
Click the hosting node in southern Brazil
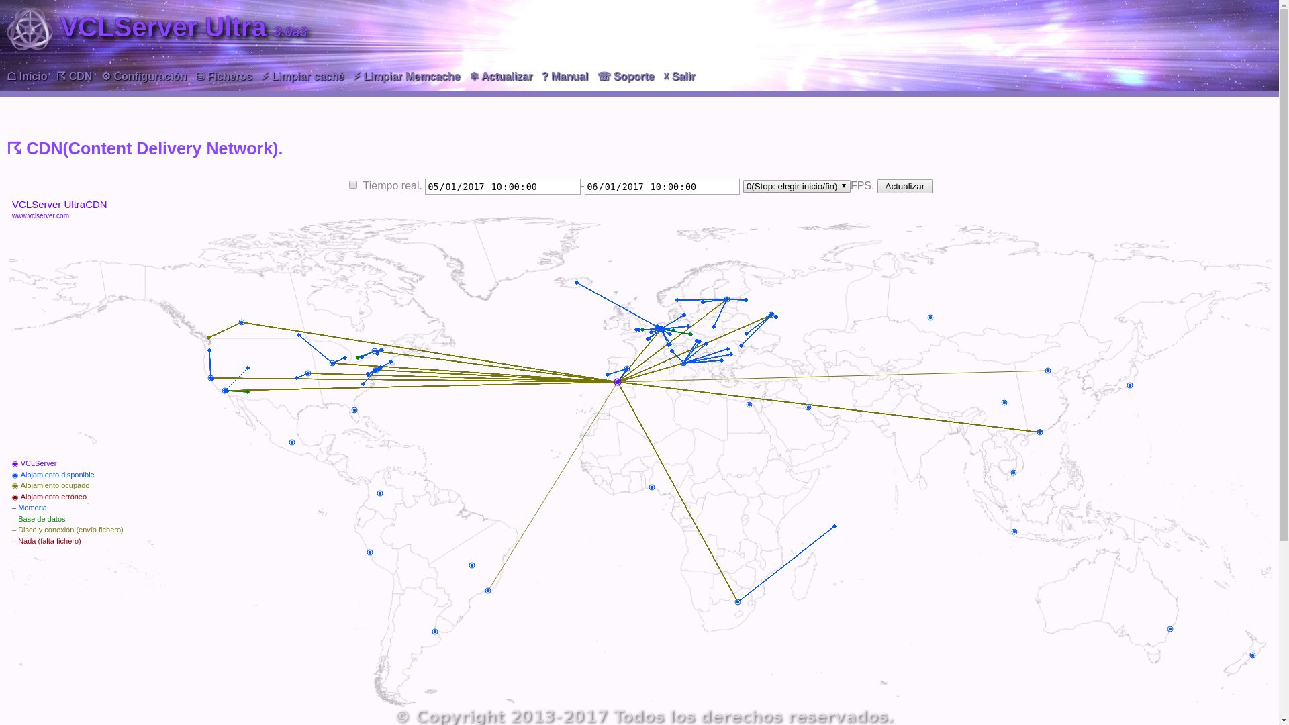pos(488,591)
